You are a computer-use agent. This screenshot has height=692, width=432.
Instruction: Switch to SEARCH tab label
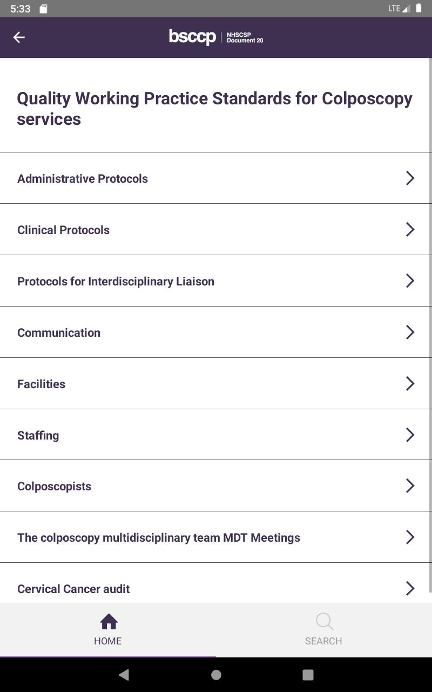point(323,641)
